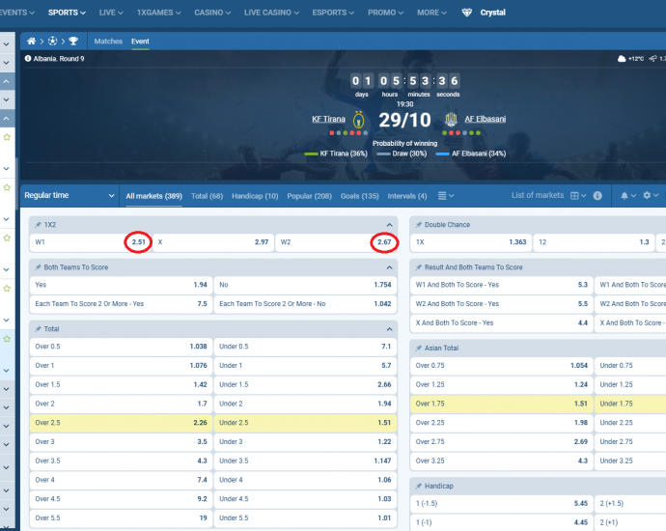Select Both Teams To Score No 1.754
Image resolution: width=666 pixels, height=531 pixels.
[x=305, y=285]
